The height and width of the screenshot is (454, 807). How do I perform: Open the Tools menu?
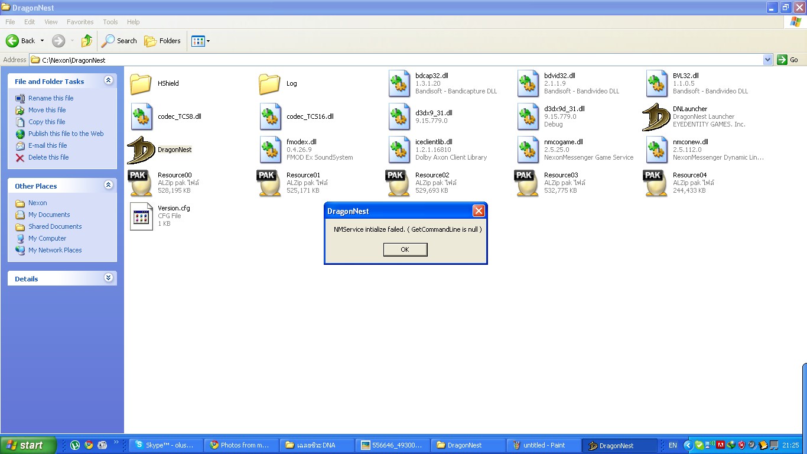tap(110, 22)
